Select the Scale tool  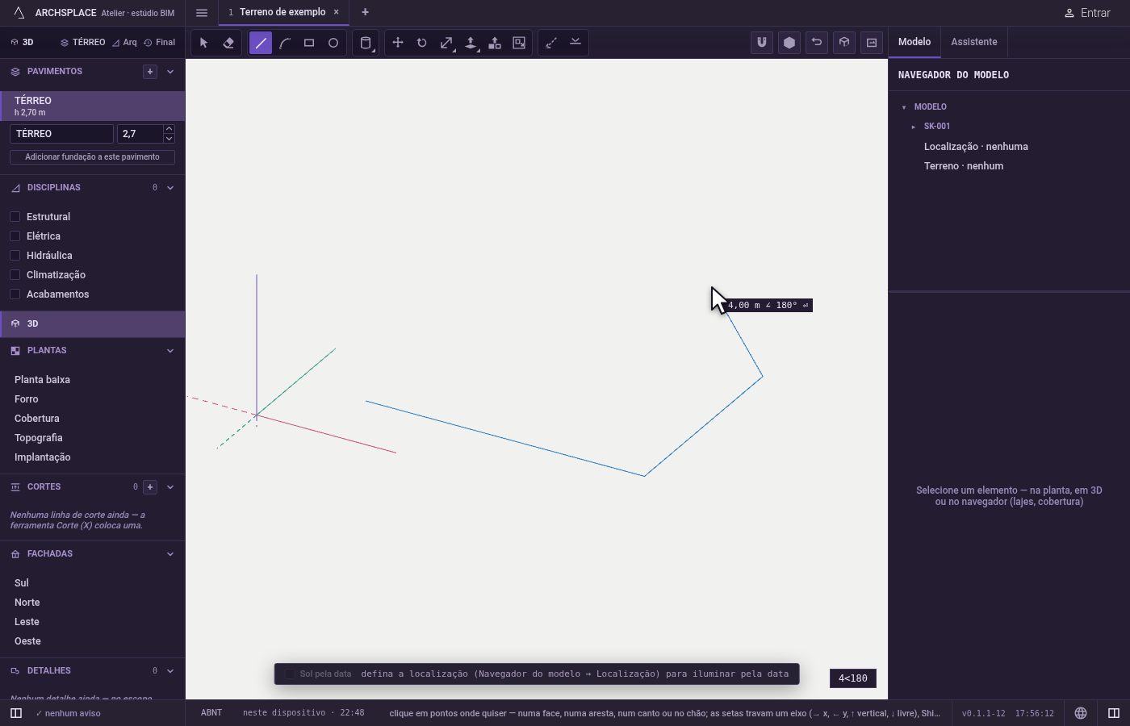(x=446, y=43)
